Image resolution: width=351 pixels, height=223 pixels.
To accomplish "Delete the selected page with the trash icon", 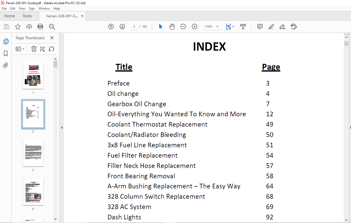I will [34, 49].
